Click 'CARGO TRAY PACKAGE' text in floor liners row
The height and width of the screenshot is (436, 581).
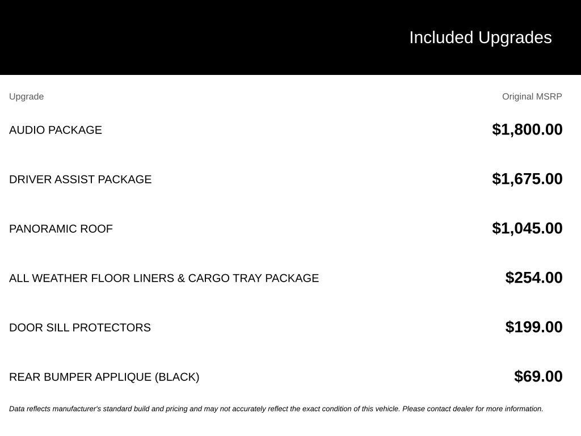coord(254,278)
